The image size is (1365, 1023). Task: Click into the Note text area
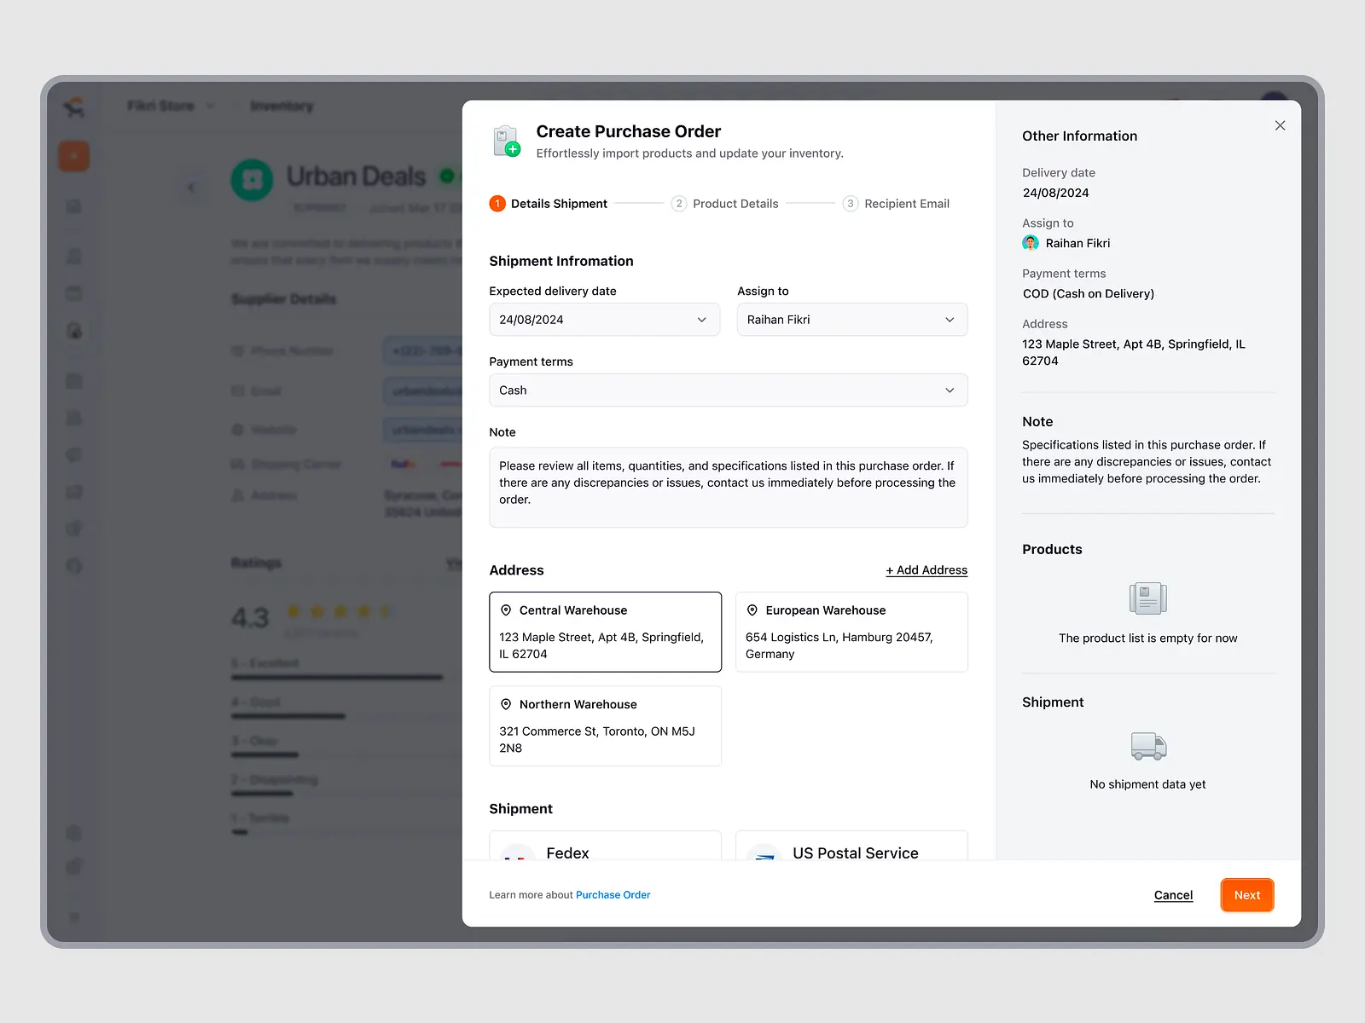tap(729, 488)
